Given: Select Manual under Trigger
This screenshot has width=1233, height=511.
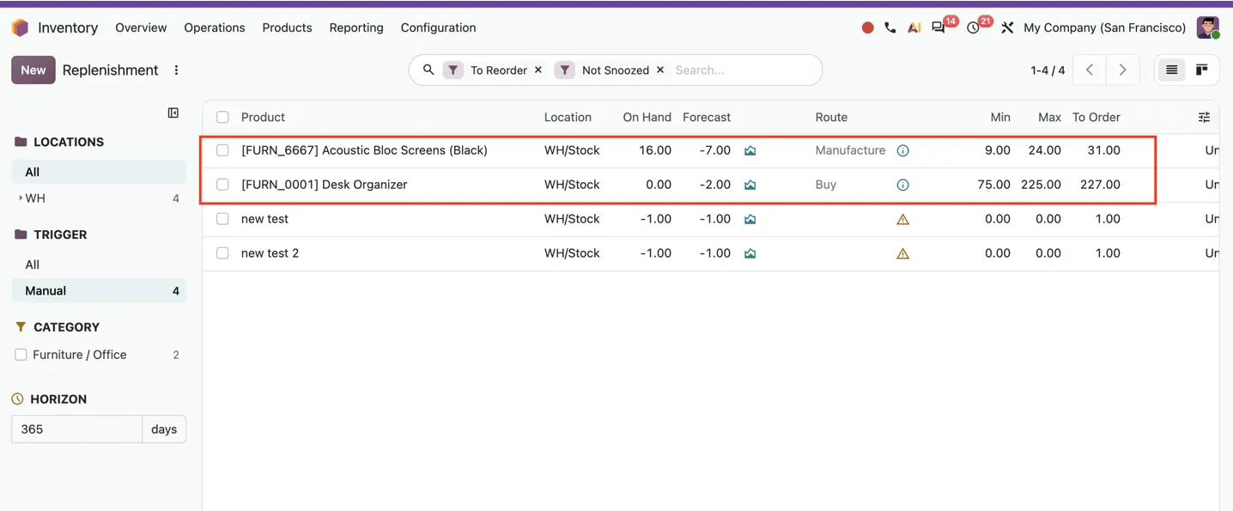Looking at the screenshot, I should [99, 291].
